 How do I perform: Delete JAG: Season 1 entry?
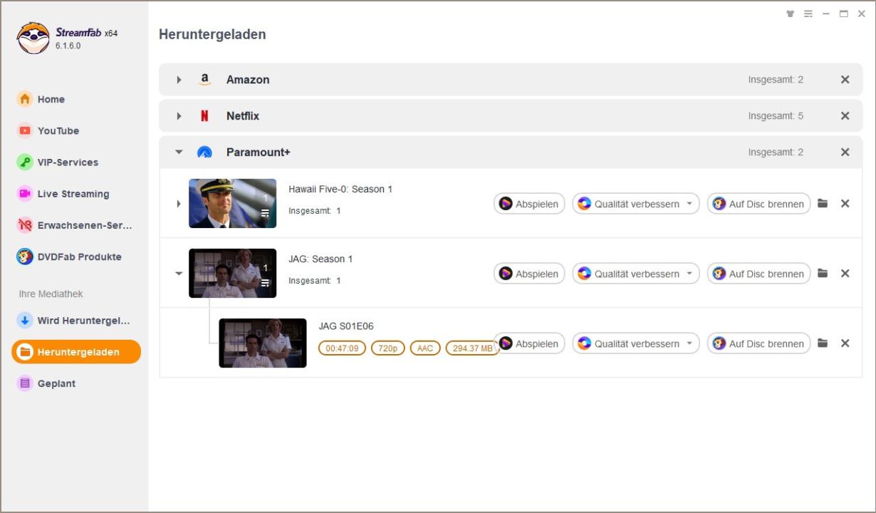click(x=845, y=274)
